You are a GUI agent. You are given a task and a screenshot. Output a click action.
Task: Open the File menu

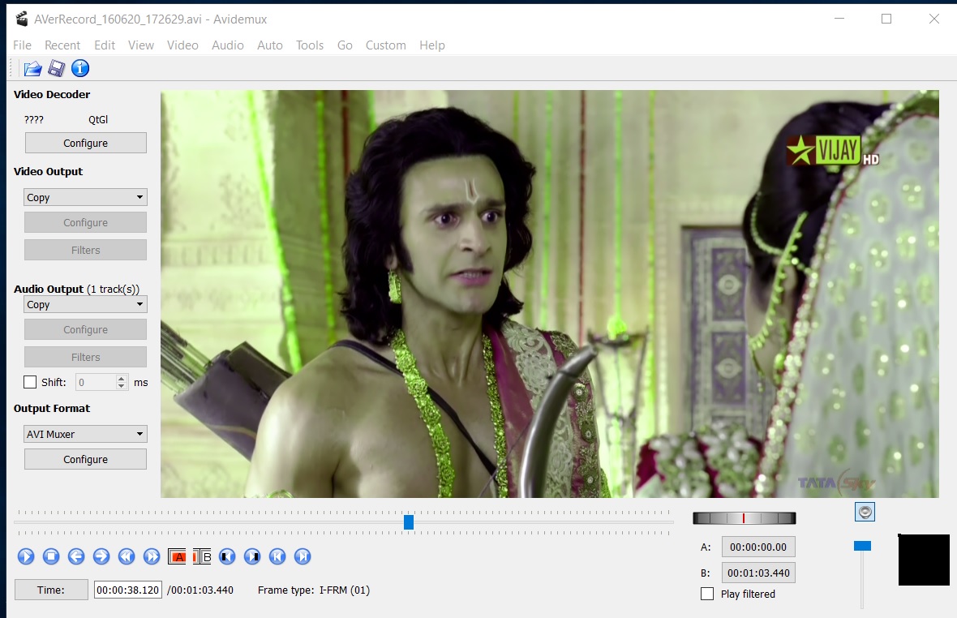coord(22,45)
